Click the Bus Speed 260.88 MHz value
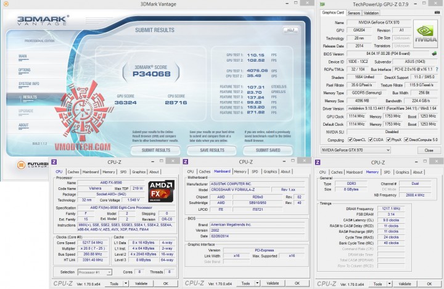 pos(92,254)
